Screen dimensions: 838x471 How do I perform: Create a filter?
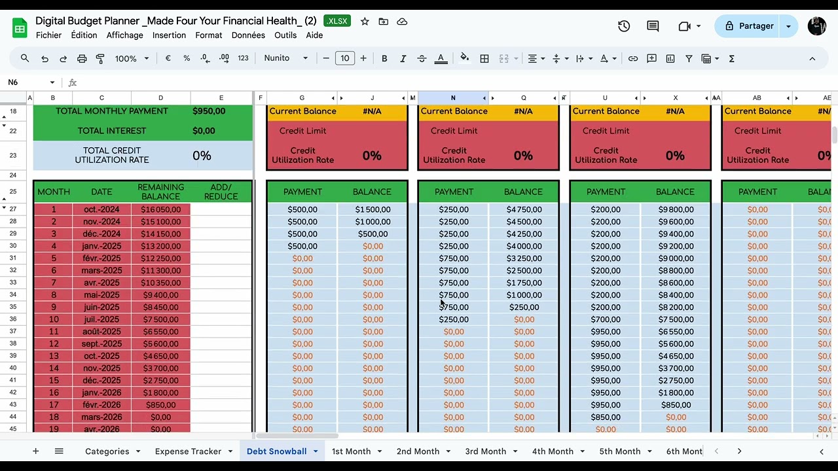tap(689, 58)
